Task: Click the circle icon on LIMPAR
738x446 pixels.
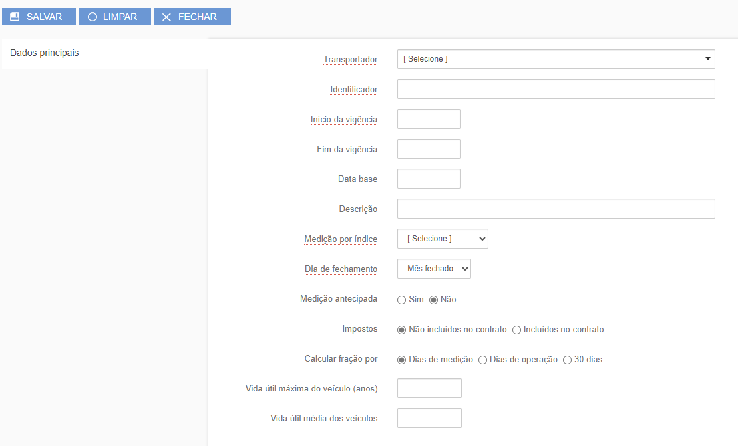Action: 92,17
